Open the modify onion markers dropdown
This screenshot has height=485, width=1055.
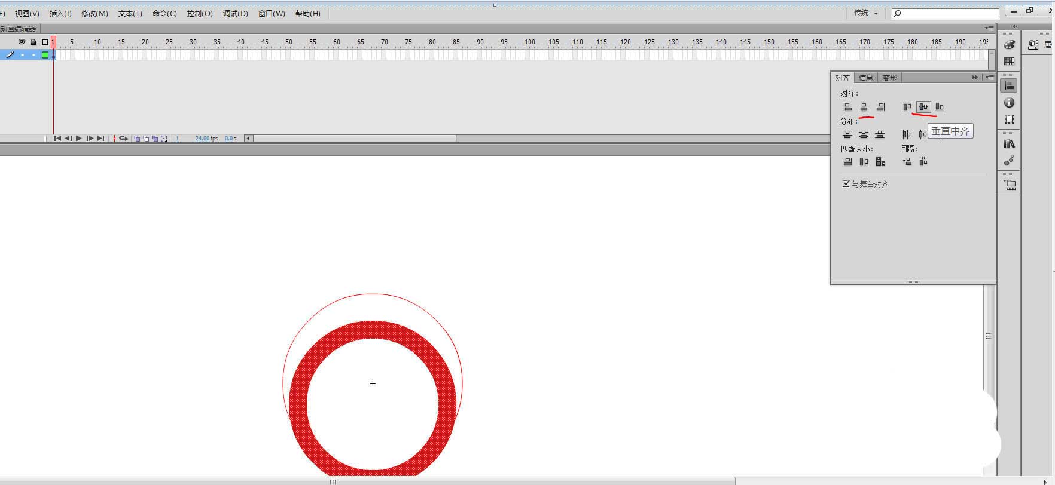pos(164,139)
